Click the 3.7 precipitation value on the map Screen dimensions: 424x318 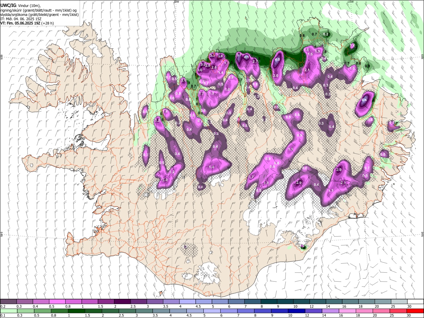[238, 55]
